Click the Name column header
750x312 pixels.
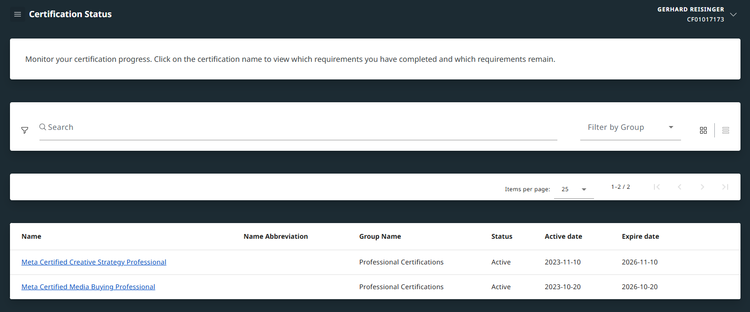tap(31, 236)
